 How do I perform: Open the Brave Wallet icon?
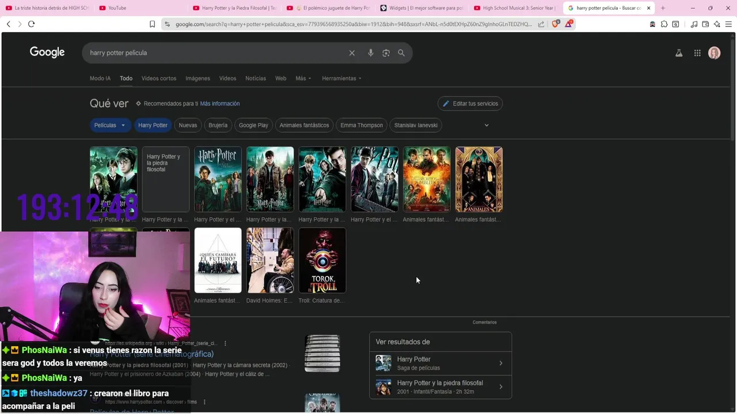coord(705,24)
